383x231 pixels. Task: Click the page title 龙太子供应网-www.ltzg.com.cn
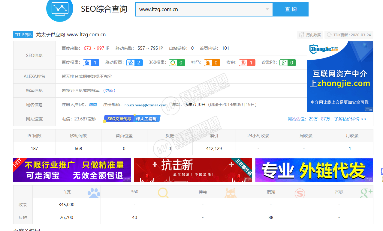click(x=71, y=34)
